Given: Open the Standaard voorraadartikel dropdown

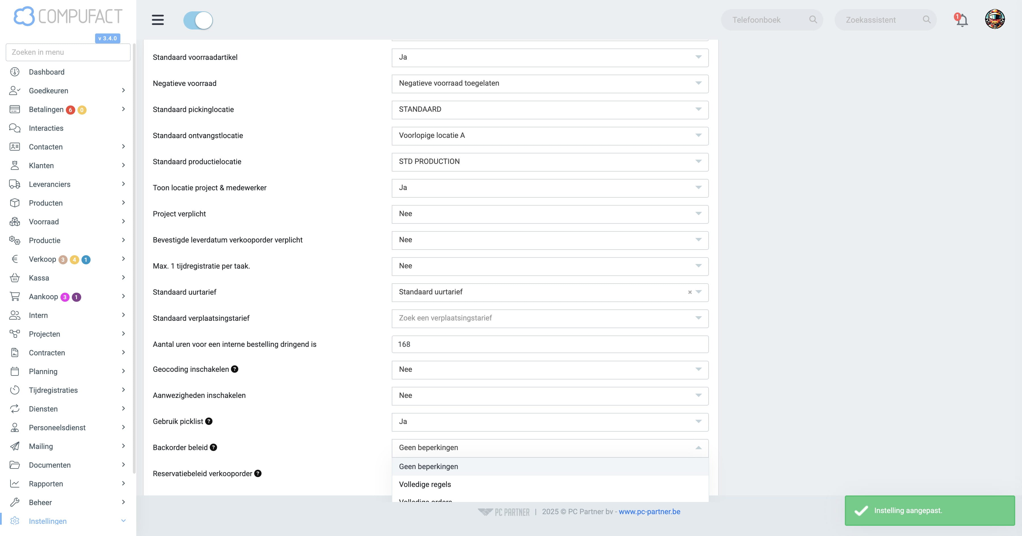Looking at the screenshot, I should click(x=550, y=58).
